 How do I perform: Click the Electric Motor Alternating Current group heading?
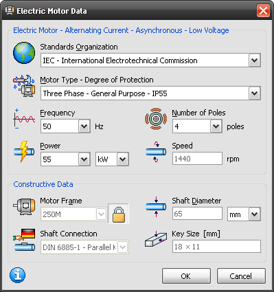click(121, 30)
